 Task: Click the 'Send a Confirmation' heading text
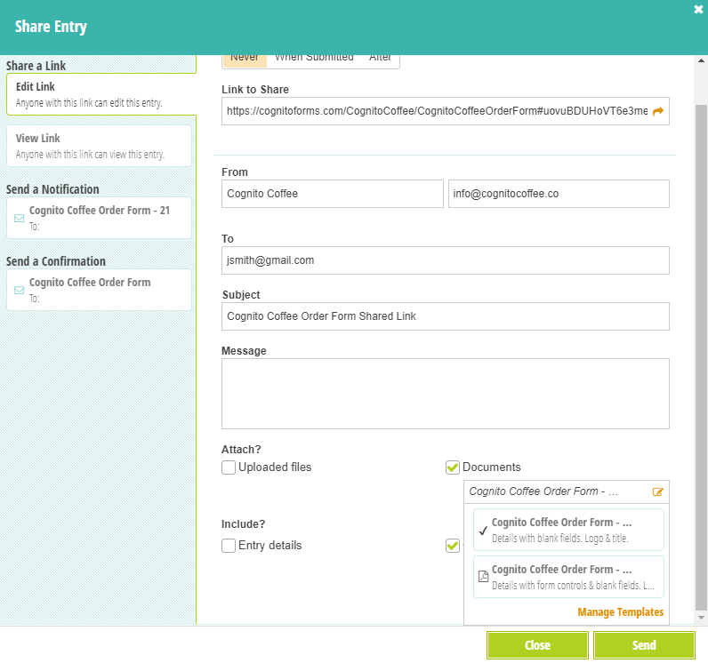(55, 261)
